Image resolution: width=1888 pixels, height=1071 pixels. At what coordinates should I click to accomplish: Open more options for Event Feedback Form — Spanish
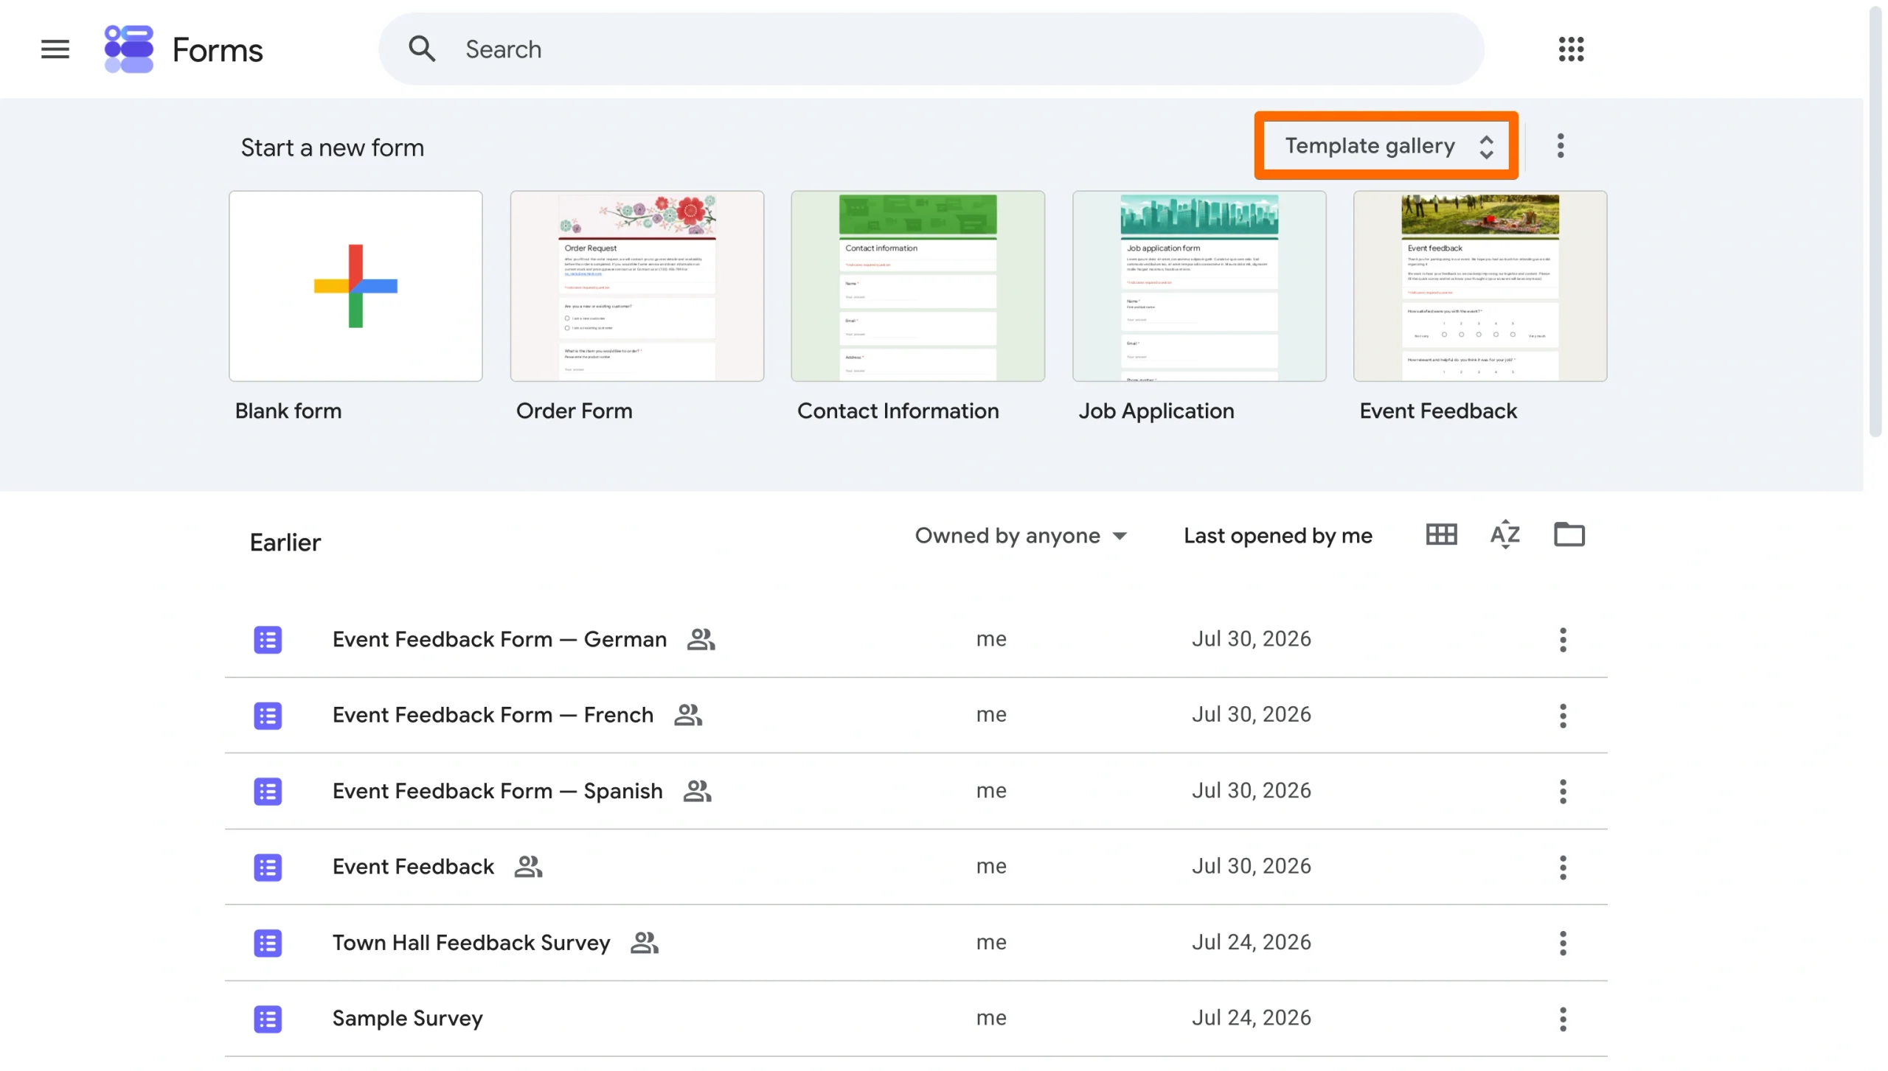[x=1563, y=792]
